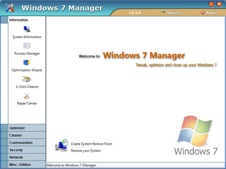Click the v2.1.4 version text
226x169 pixels.
tap(135, 12)
